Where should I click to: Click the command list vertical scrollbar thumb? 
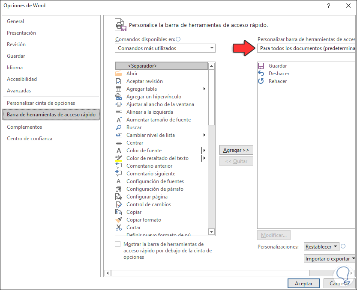[212, 97]
